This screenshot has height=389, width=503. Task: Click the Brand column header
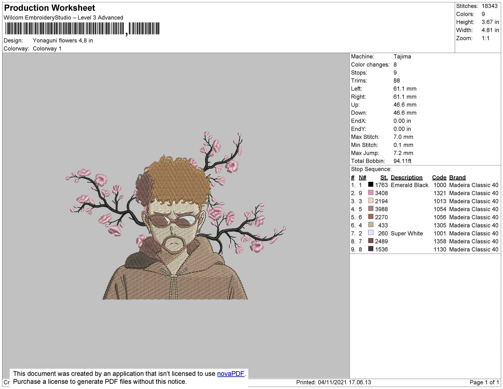[457, 177]
